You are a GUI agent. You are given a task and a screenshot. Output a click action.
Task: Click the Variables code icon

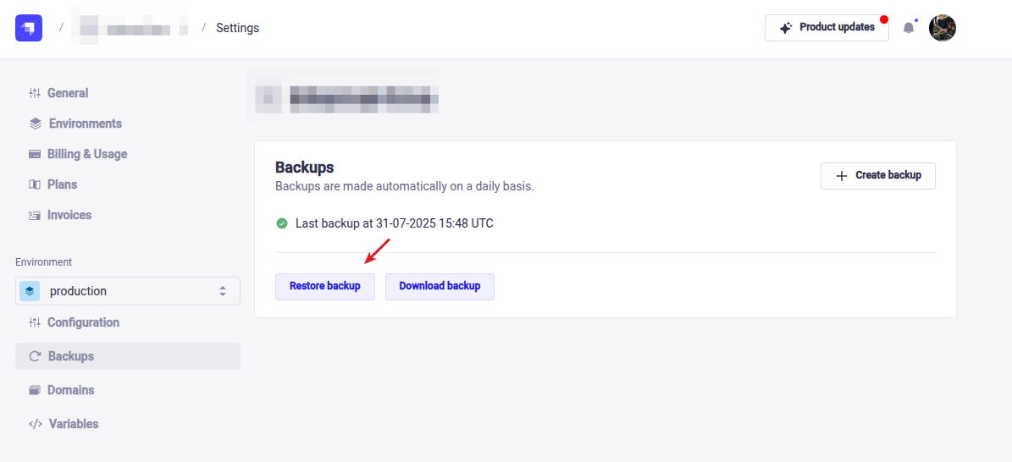pos(36,424)
